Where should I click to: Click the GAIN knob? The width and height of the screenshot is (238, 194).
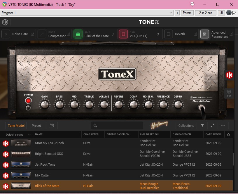click(x=45, y=105)
